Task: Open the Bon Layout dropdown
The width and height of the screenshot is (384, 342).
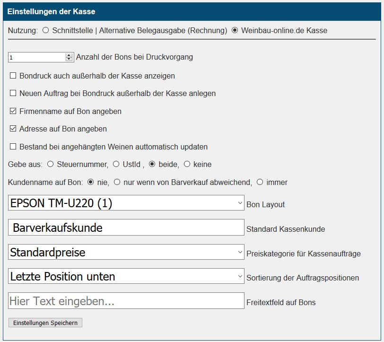Action: coord(126,203)
